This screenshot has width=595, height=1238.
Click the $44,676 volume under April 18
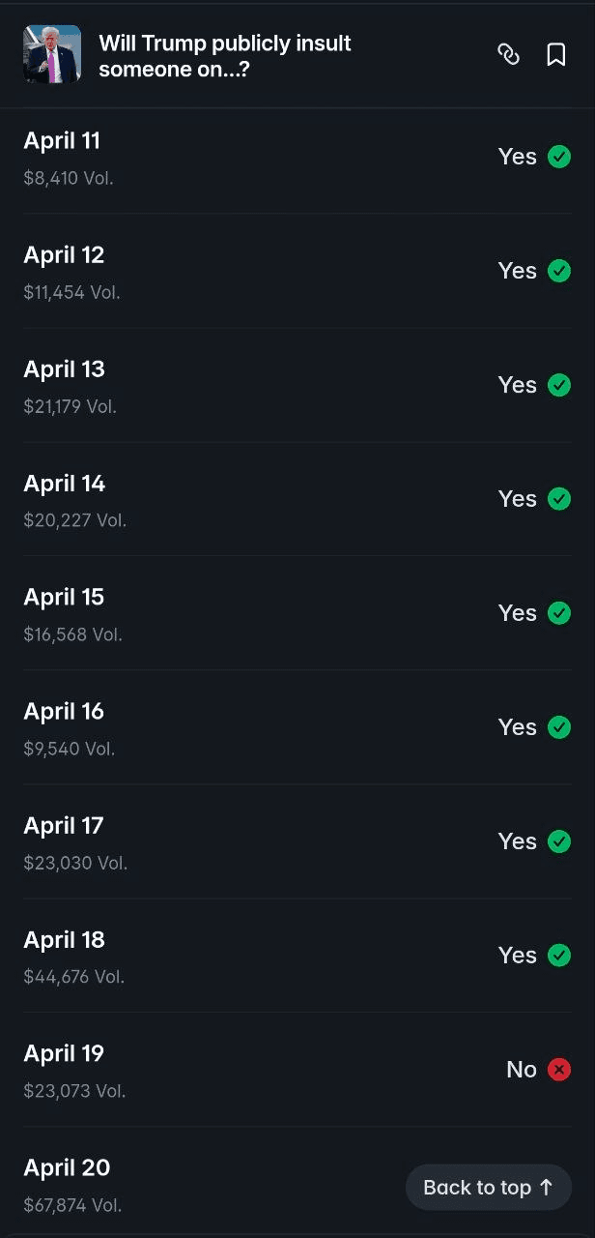point(74,977)
